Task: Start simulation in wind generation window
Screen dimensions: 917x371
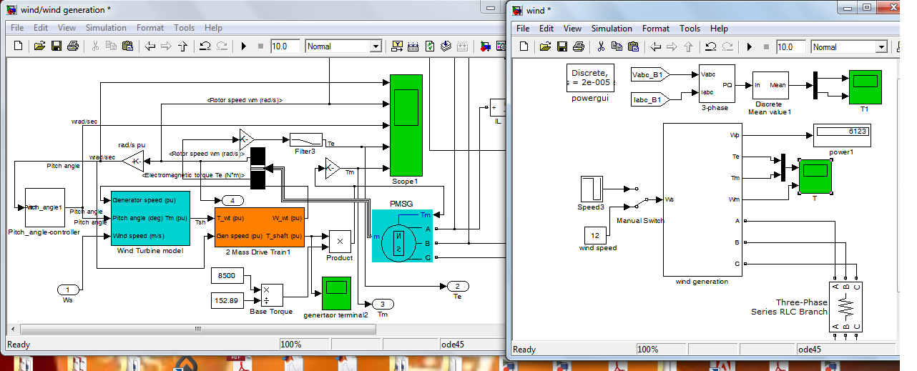Action: pos(243,46)
